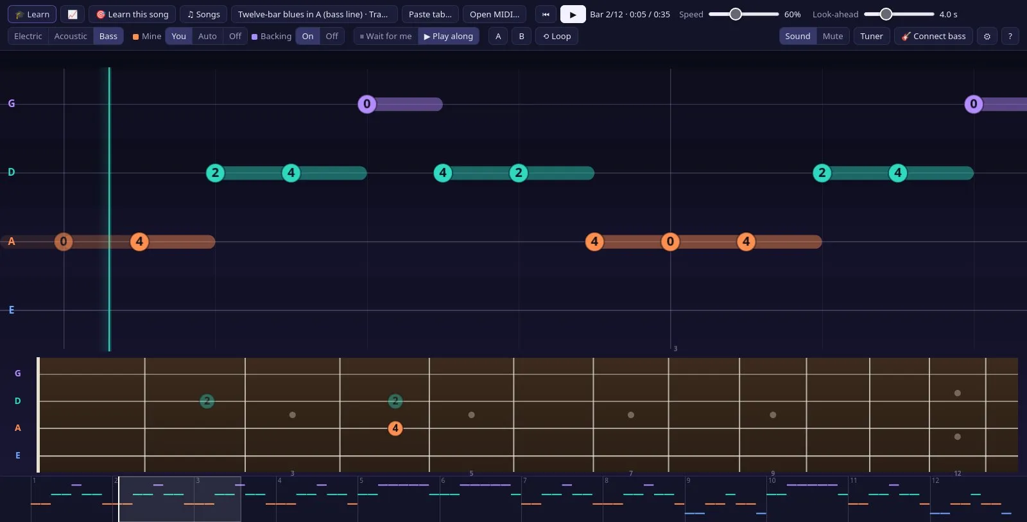Jump to bar 9 in the overview timeline
Viewport: 1027px width, 522px height.
click(725, 499)
